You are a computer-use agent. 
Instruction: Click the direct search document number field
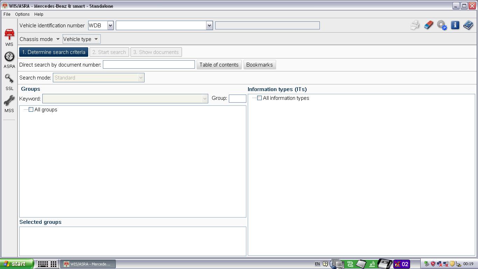click(149, 64)
